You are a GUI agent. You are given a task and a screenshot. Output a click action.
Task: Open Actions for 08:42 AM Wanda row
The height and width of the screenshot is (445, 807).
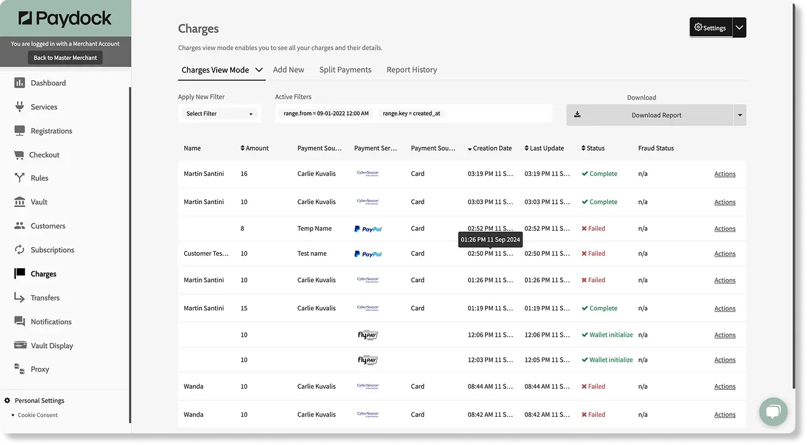(725, 414)
